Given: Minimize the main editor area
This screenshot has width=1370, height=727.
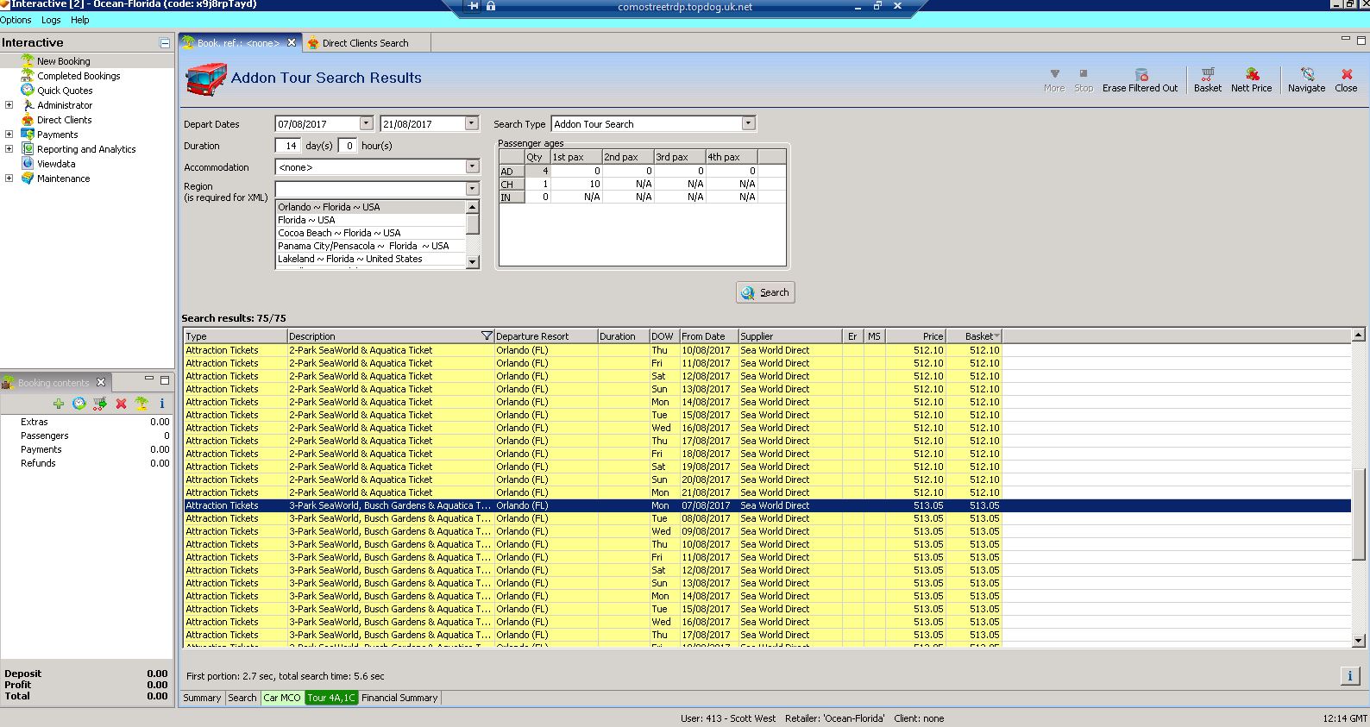Looking at the screenshot, I should 1346,39.
